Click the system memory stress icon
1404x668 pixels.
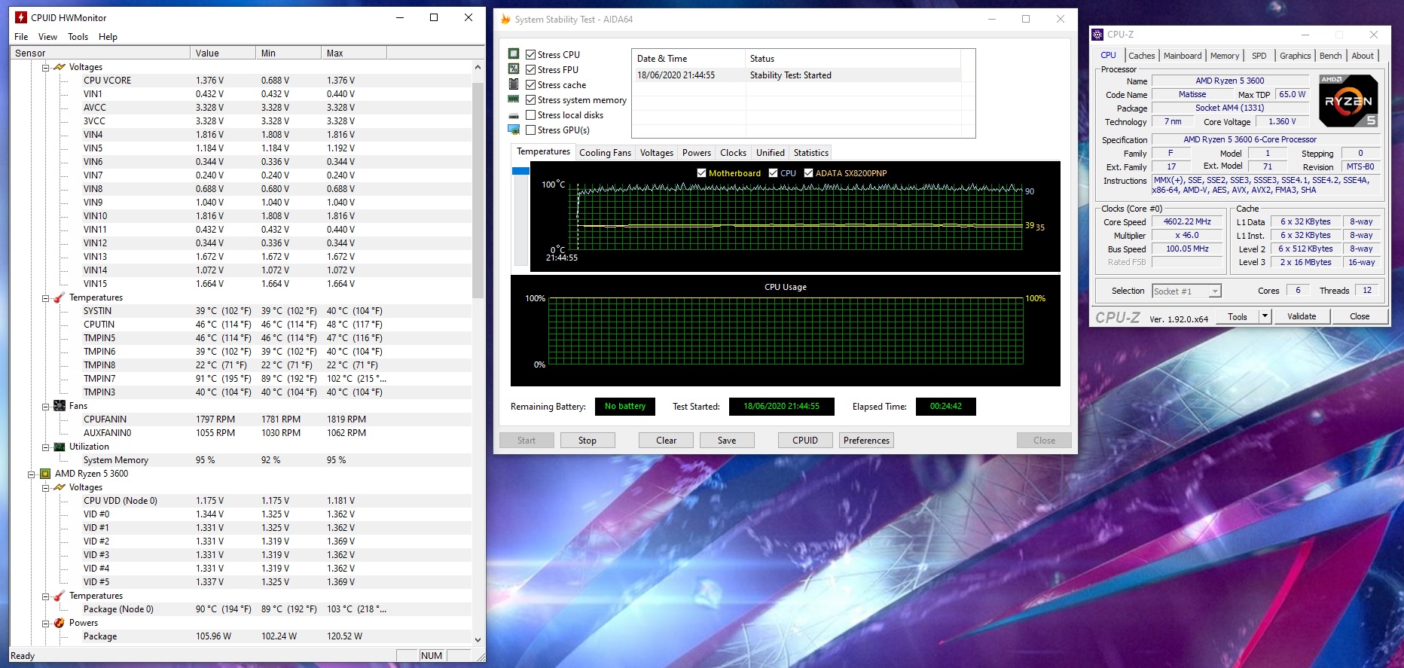coord(514,99)
